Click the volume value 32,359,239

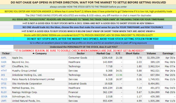click(x=153, y=58)
